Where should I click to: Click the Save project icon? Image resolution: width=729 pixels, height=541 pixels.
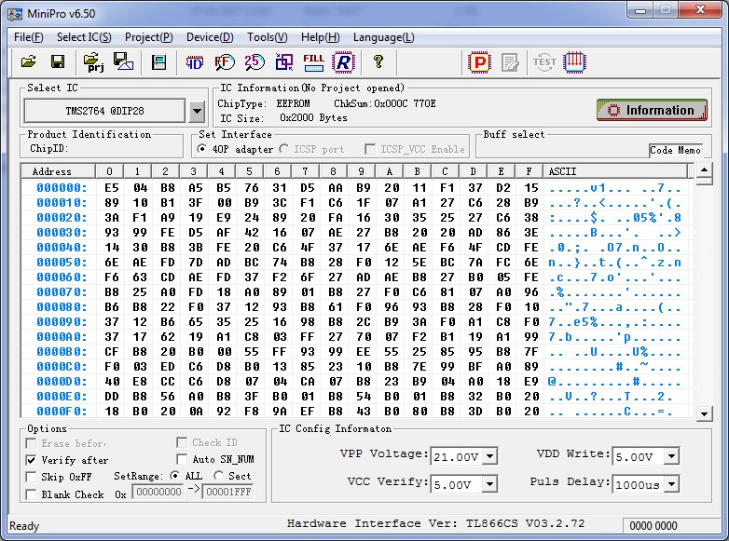coord(123,61)
